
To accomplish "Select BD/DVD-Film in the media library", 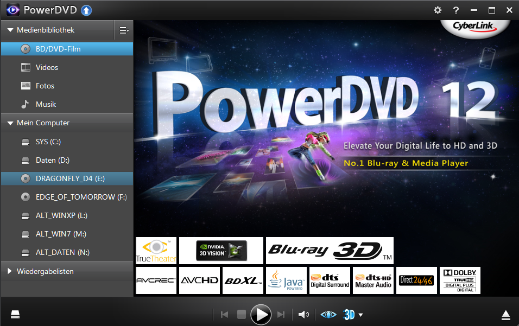I will click(x=67, y=49).
